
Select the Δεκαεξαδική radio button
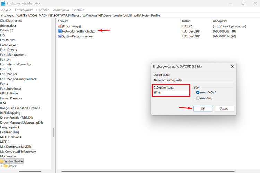(x=198, y=92)
